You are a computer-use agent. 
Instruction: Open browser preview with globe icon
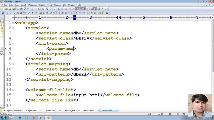[3, 13]
